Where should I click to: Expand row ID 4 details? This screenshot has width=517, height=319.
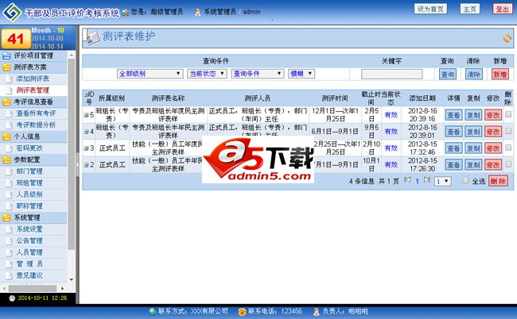click(86, 132)
